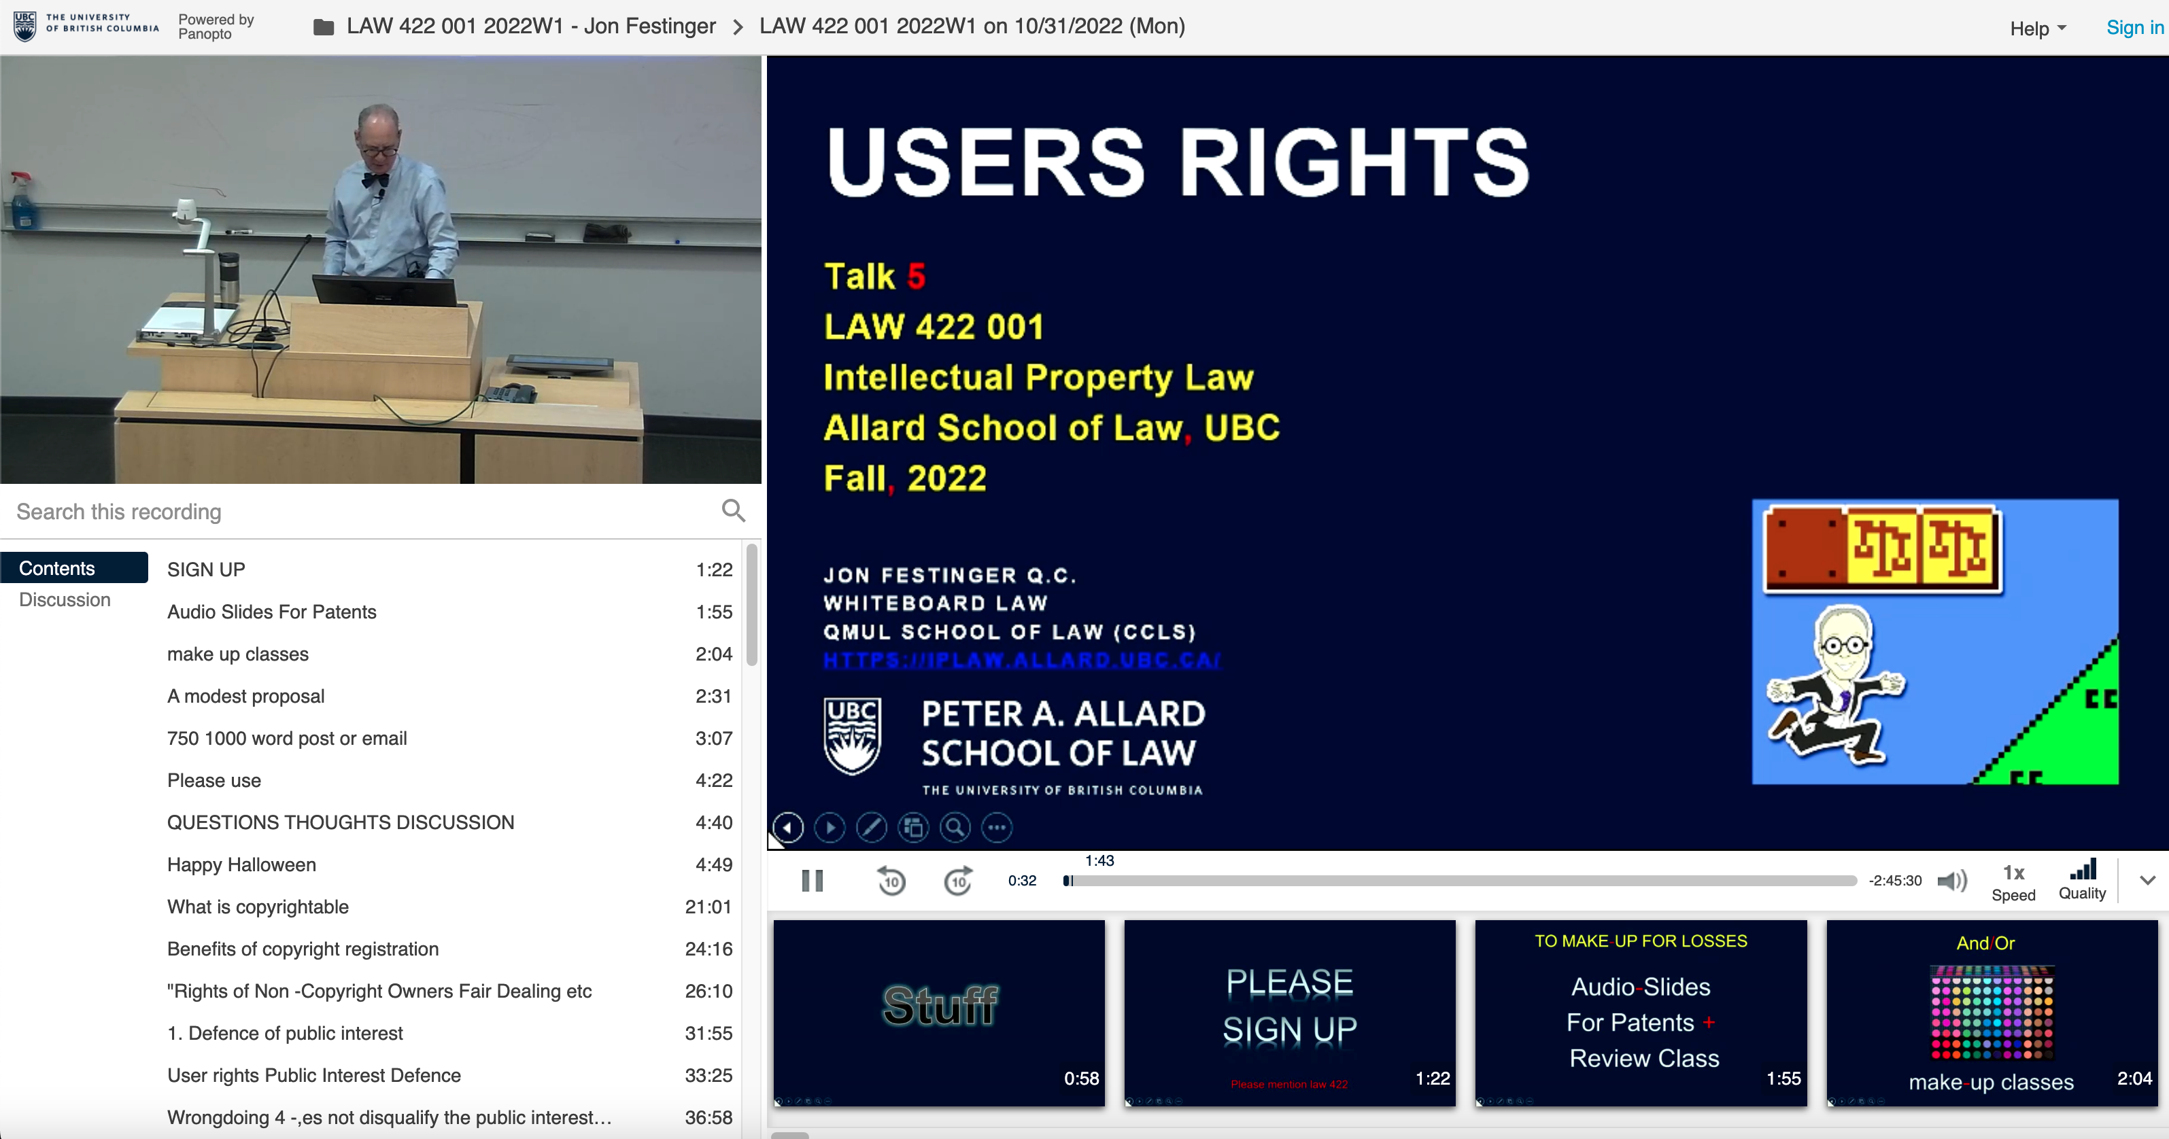Click the slide's pen annotation icon
The image size is (2169, 1139).
pyautogui.click(x=872, y=828)
